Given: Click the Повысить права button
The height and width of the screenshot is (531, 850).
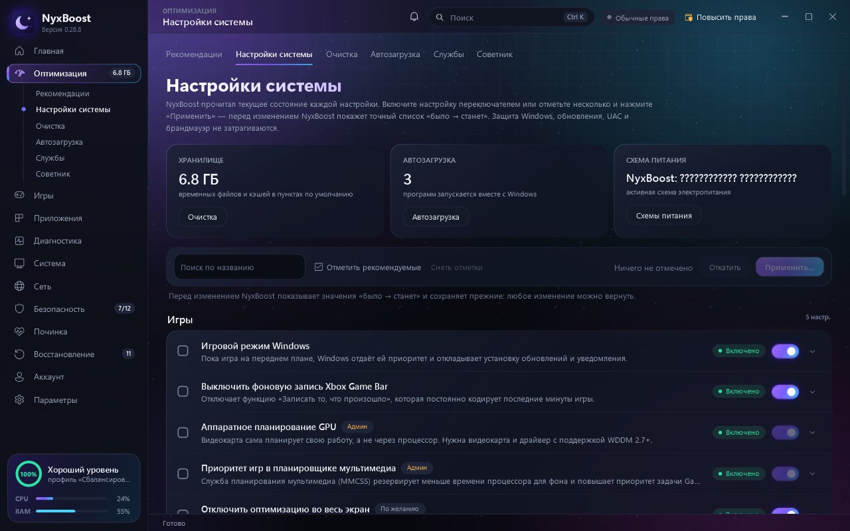Looking at the screenshot, I should 721,17.
